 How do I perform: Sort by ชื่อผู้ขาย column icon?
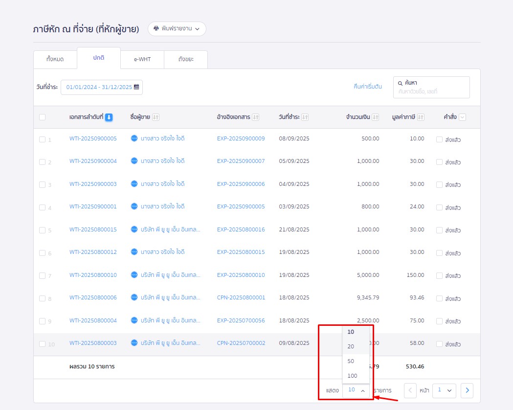click(156, 117)
